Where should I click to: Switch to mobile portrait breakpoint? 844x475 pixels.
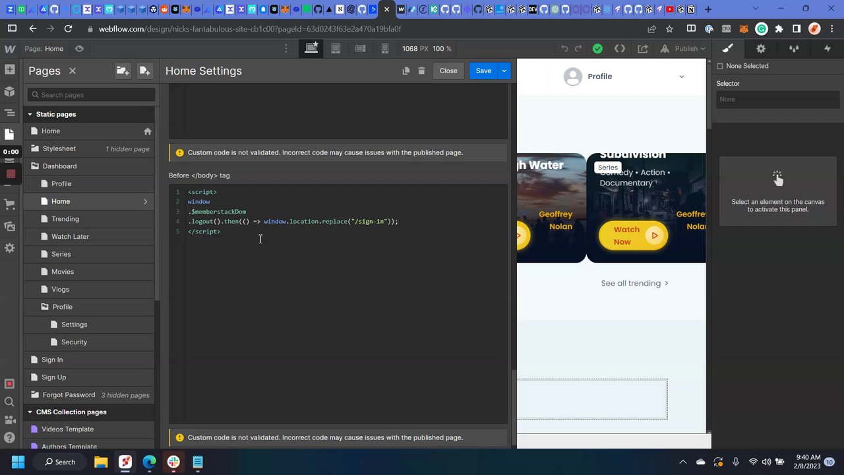click(x=385, y=49)
